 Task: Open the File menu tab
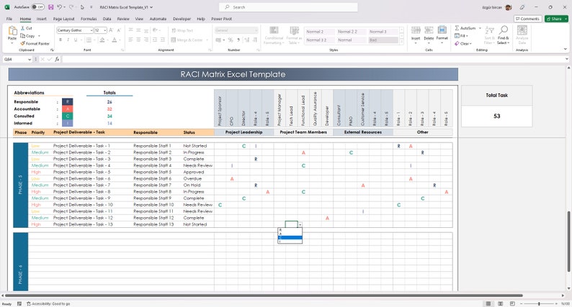(x=9, y=19)
